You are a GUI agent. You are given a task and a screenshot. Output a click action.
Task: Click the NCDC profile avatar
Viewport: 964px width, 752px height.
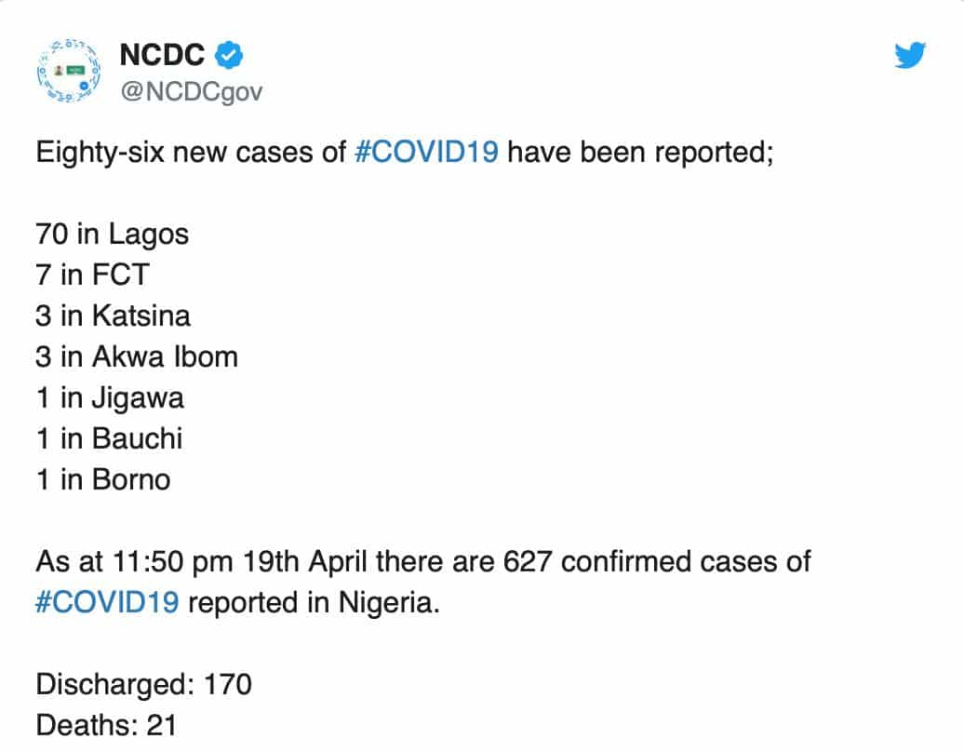click(67, 72)
